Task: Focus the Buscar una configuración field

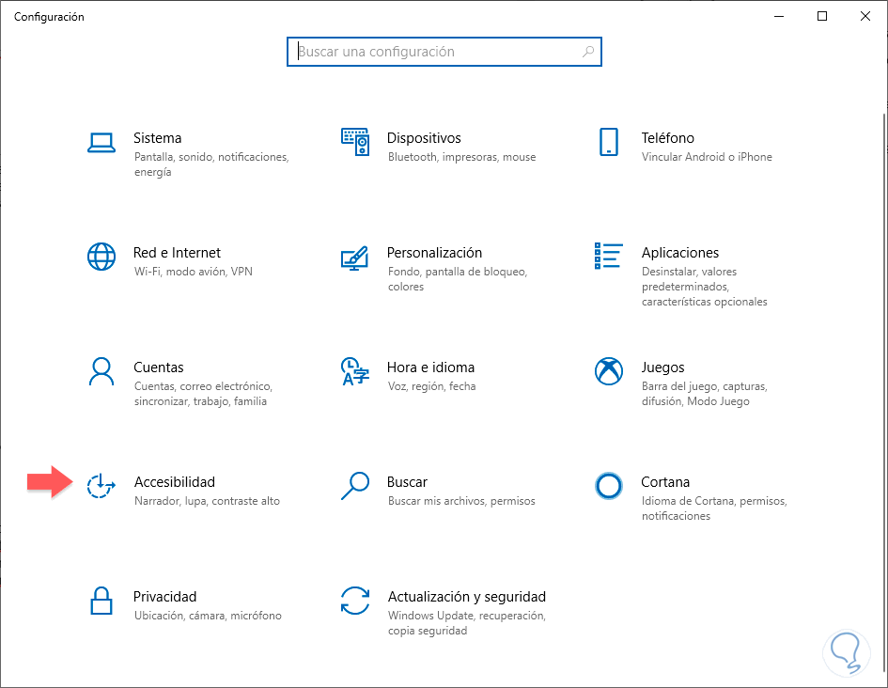Action: pyautogui.click(x=444, y=52)
